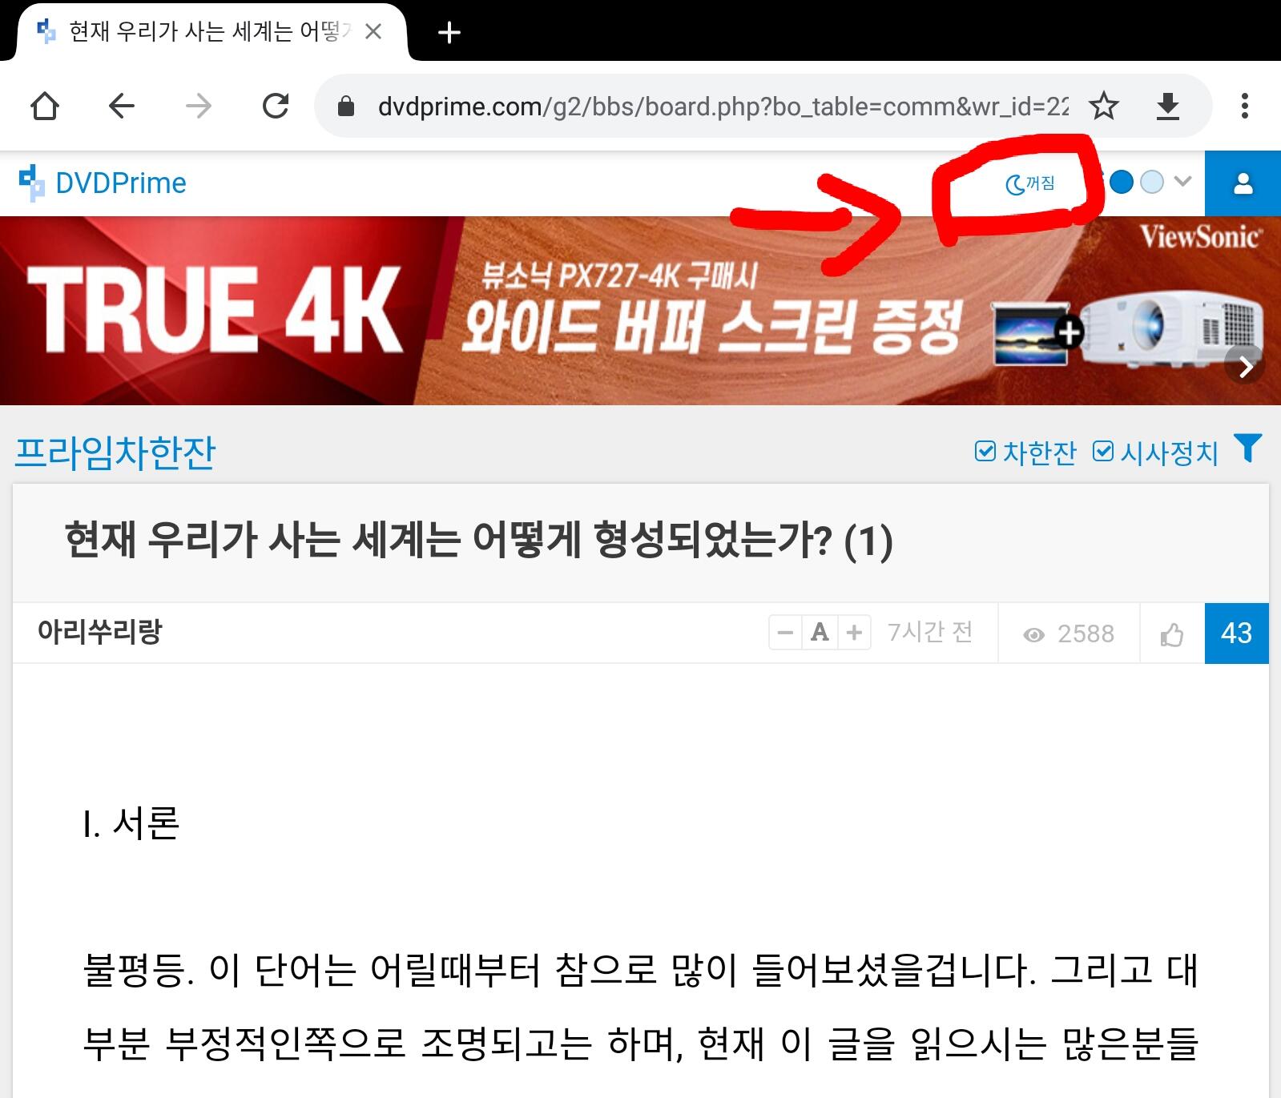Open the ViewSonic TRUE 4K banner
The height and width of the screenshot is (1098, 1281).
point(640,311)
